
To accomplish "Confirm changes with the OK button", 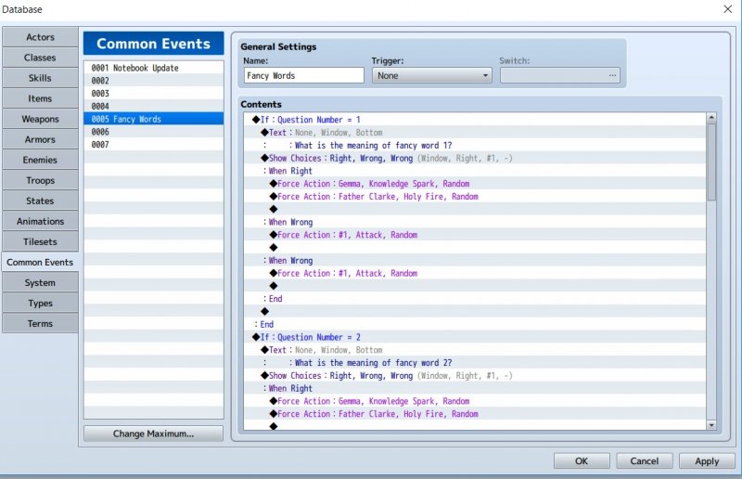I will pos(582,461).
